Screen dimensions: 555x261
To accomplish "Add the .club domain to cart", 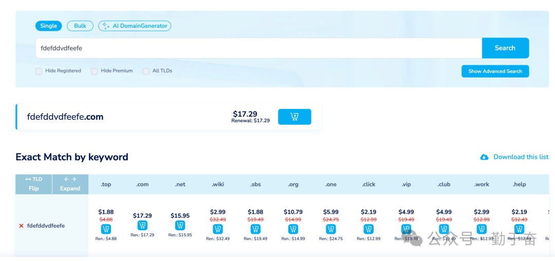I will (444, 229).
